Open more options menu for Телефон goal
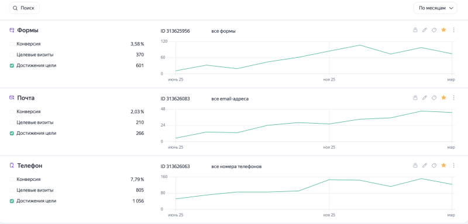 click(x=454, y=165)
